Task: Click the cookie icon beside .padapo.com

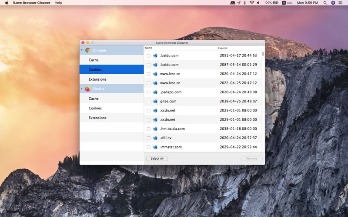Action: 155,92
